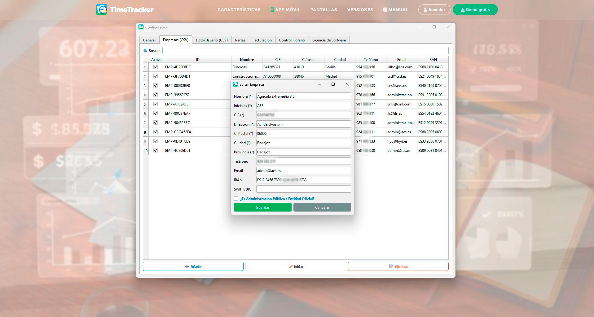594x317 pixels.
Task: Uncheck Activa for EMP-80C87EA7
Action: point(156,113)
